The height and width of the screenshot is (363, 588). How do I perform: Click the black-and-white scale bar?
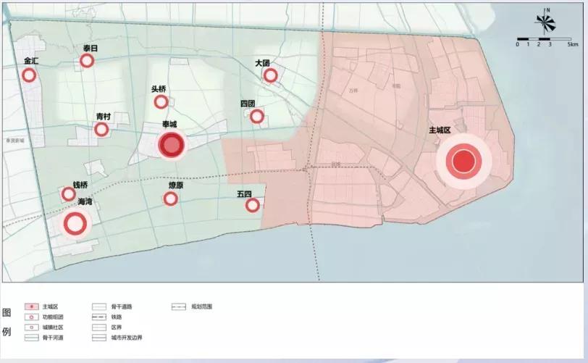tap(545, 38)
